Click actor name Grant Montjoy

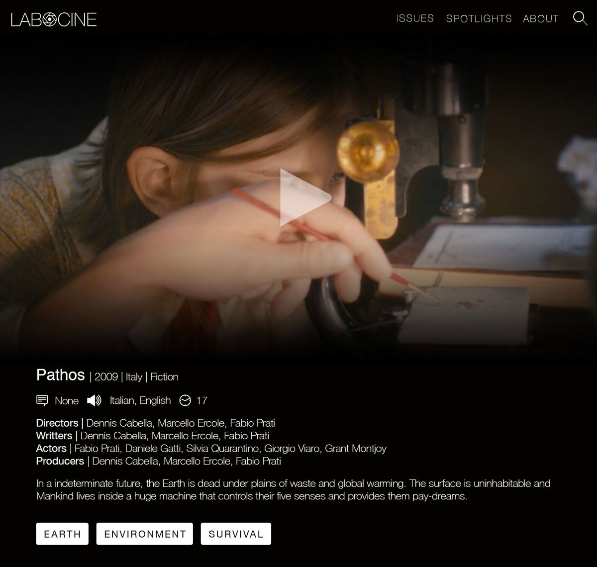[x=356, y=449]
